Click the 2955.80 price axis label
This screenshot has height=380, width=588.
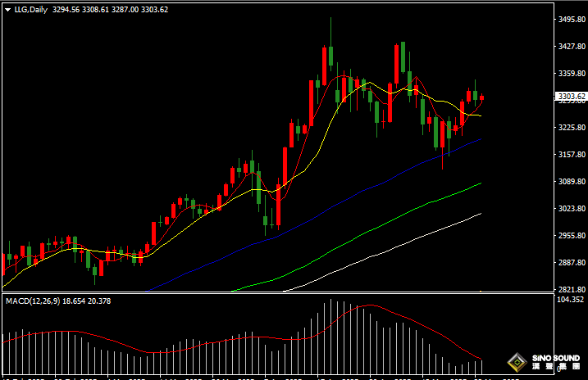tap(571, 236)
